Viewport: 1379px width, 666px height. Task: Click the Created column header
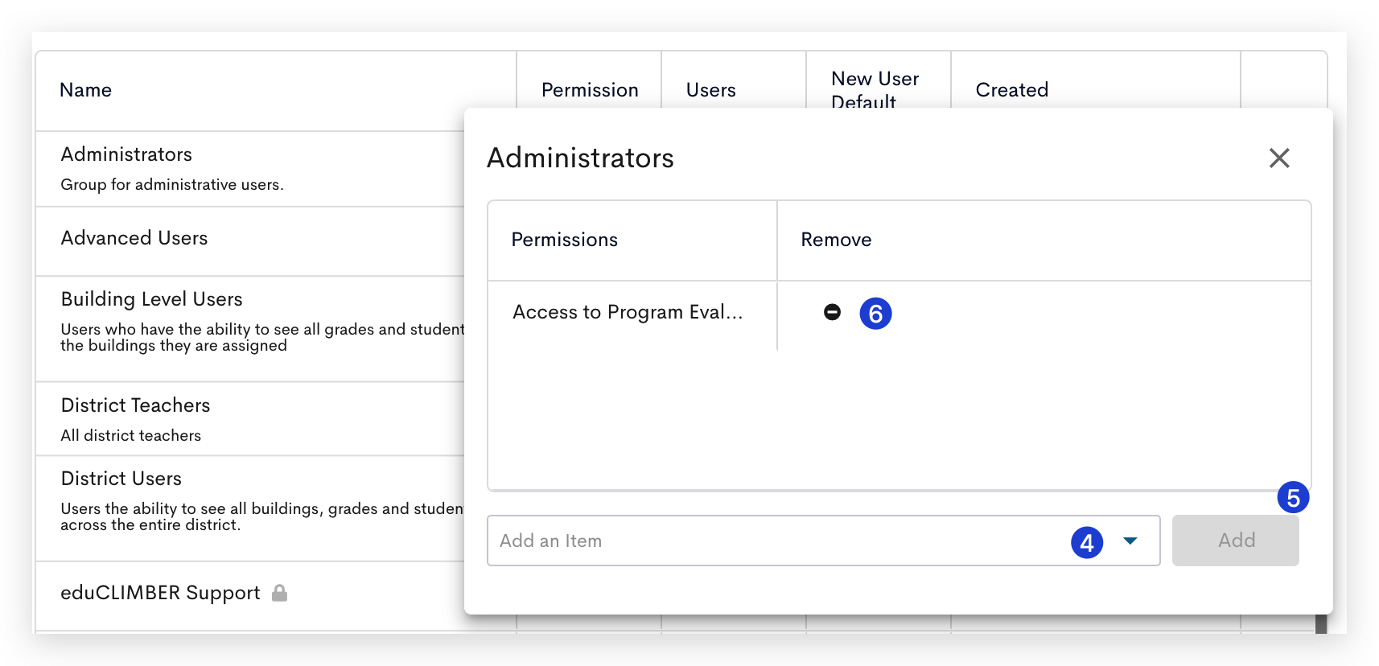1012,90
